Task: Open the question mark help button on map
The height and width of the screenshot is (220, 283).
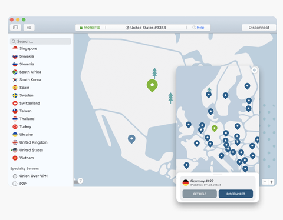Action: point(80,181)
